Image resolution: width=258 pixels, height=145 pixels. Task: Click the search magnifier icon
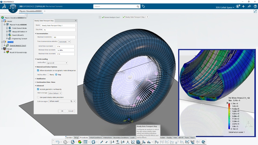point(138,6)
